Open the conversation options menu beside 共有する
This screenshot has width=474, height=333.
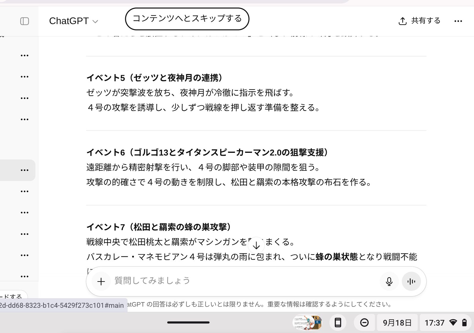[458, 21]
